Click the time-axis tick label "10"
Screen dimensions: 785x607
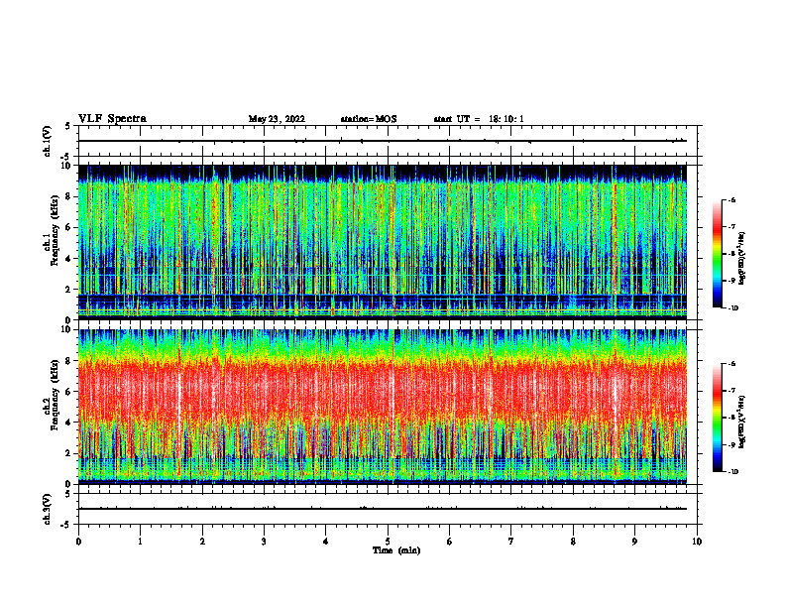[x=697, y=542]
